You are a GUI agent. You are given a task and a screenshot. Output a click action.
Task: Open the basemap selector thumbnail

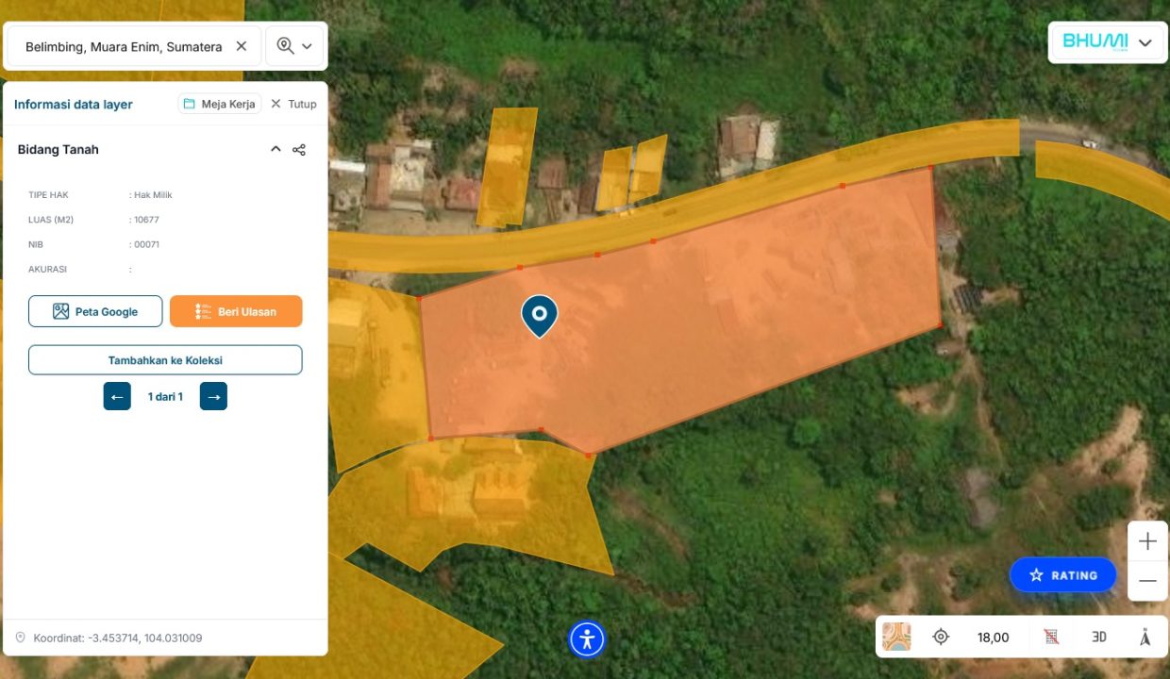(896, 637)
